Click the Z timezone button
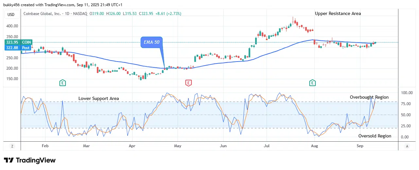Viewport: 419px width, 170px height. click(12, 146)
